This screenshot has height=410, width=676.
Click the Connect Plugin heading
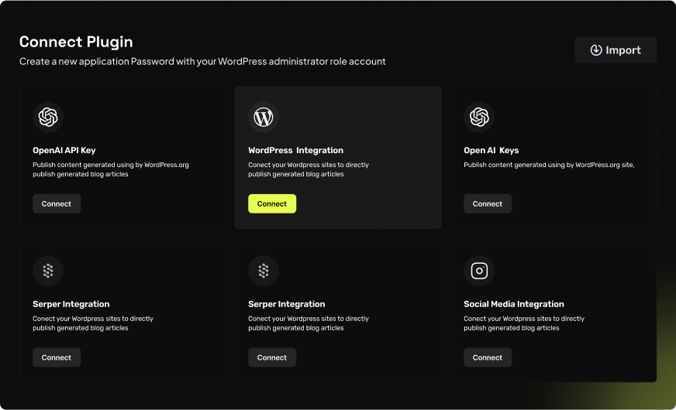coord(76,42)
